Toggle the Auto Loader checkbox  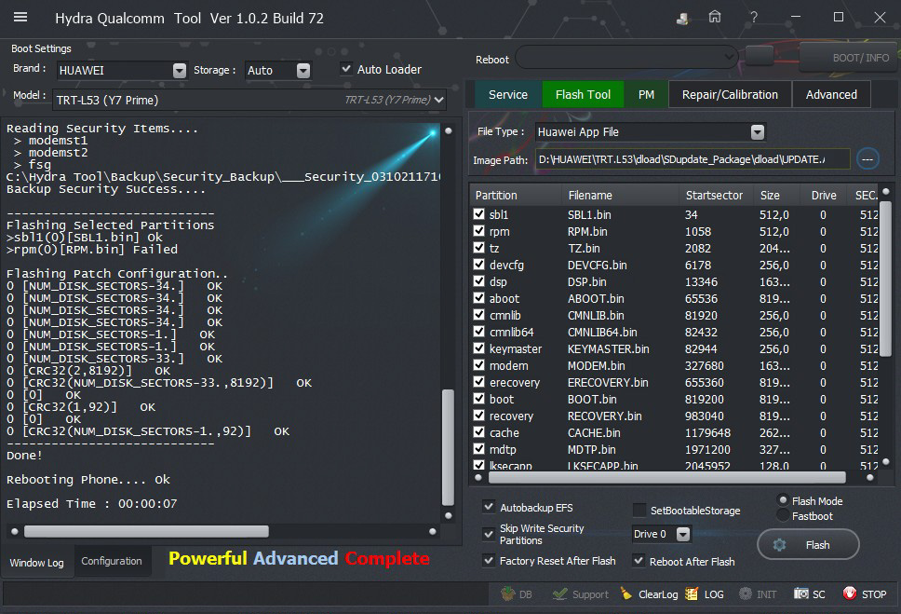coord(346,69)
